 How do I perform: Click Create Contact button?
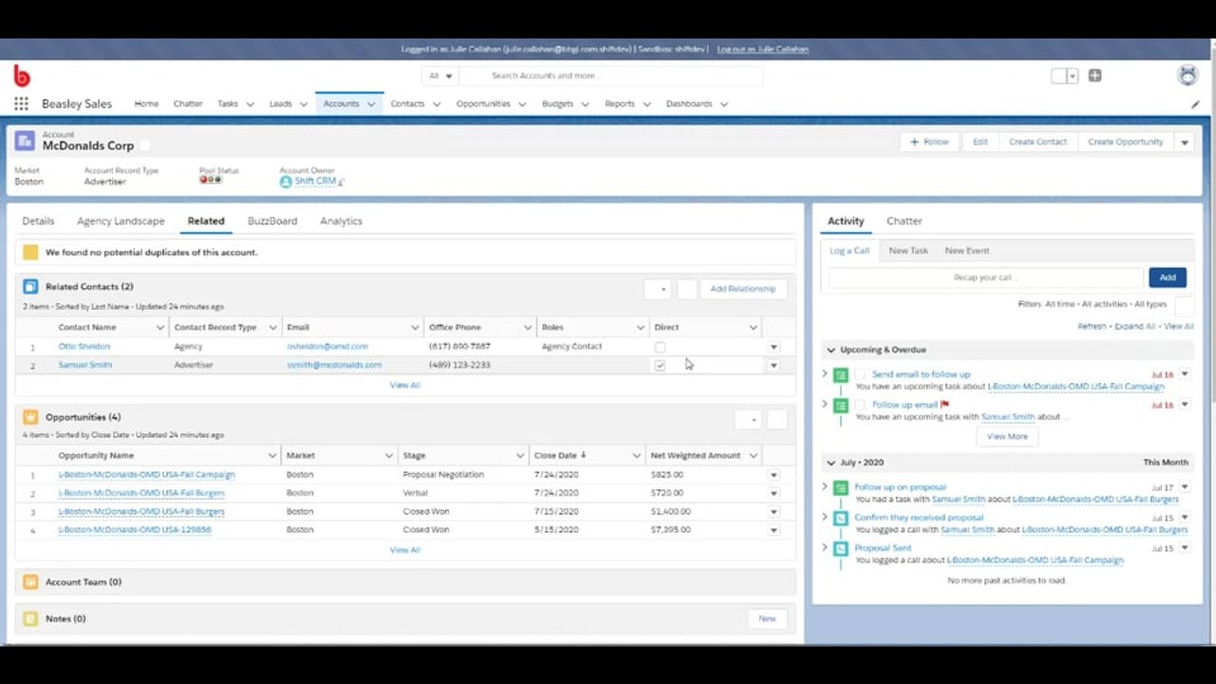pos(1037,142)
